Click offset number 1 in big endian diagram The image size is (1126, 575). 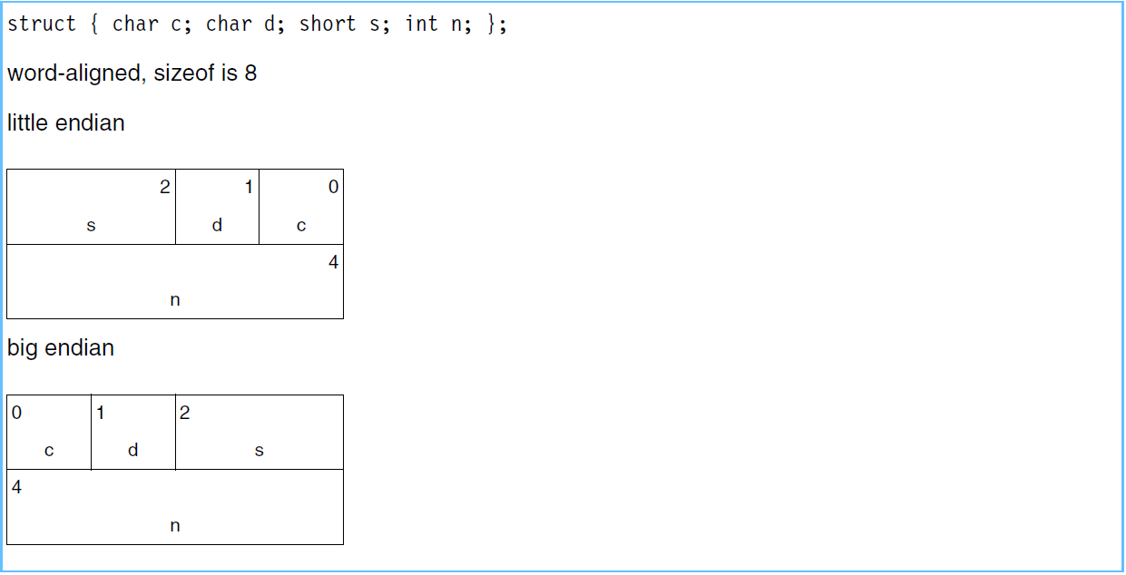(x=101, y=414)
